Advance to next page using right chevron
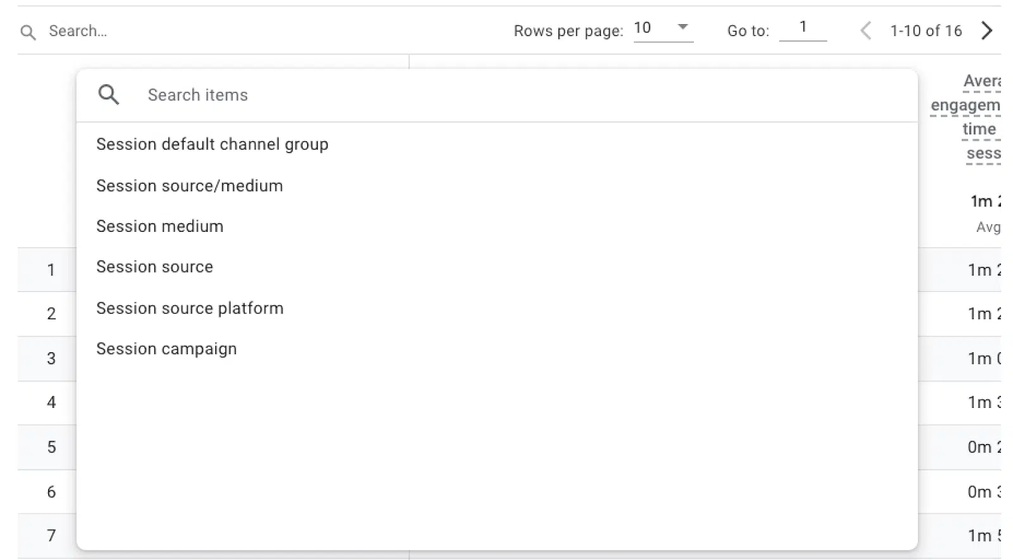1013x560 pixels. pyautogui.click(x=986, y=30)
